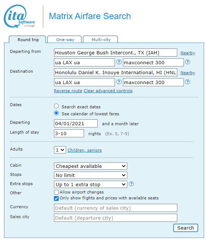207x242 pixels.
Task: Select See calendar of lowest fares
Action: click(56, 113)
